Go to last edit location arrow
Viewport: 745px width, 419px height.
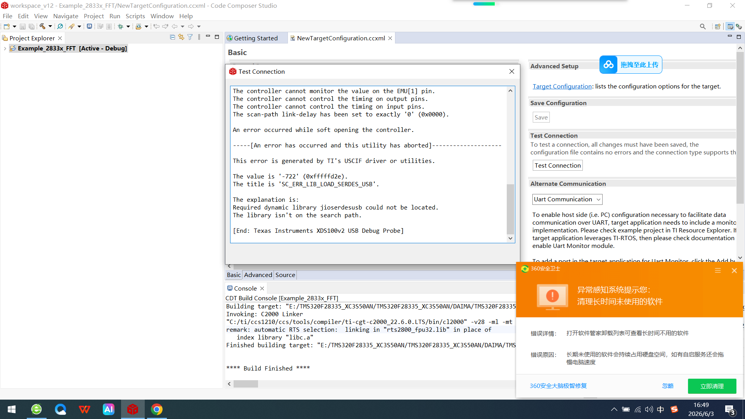156,26
